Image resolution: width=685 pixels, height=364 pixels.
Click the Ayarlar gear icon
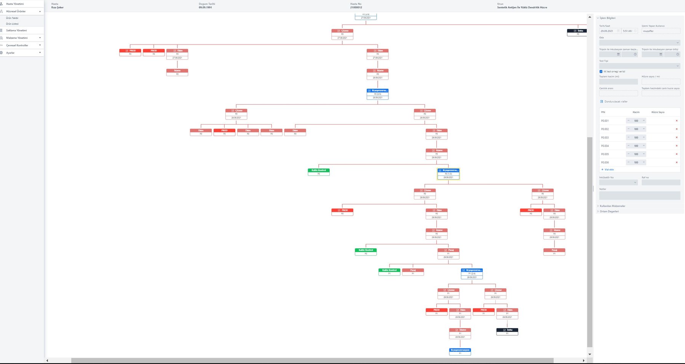(x=2, y=53)
